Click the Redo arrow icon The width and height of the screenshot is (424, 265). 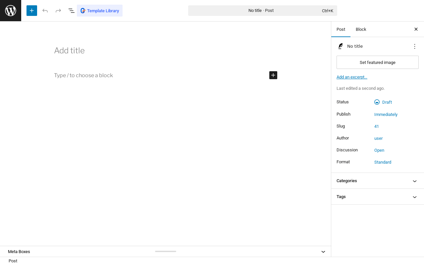pos(58,11)
